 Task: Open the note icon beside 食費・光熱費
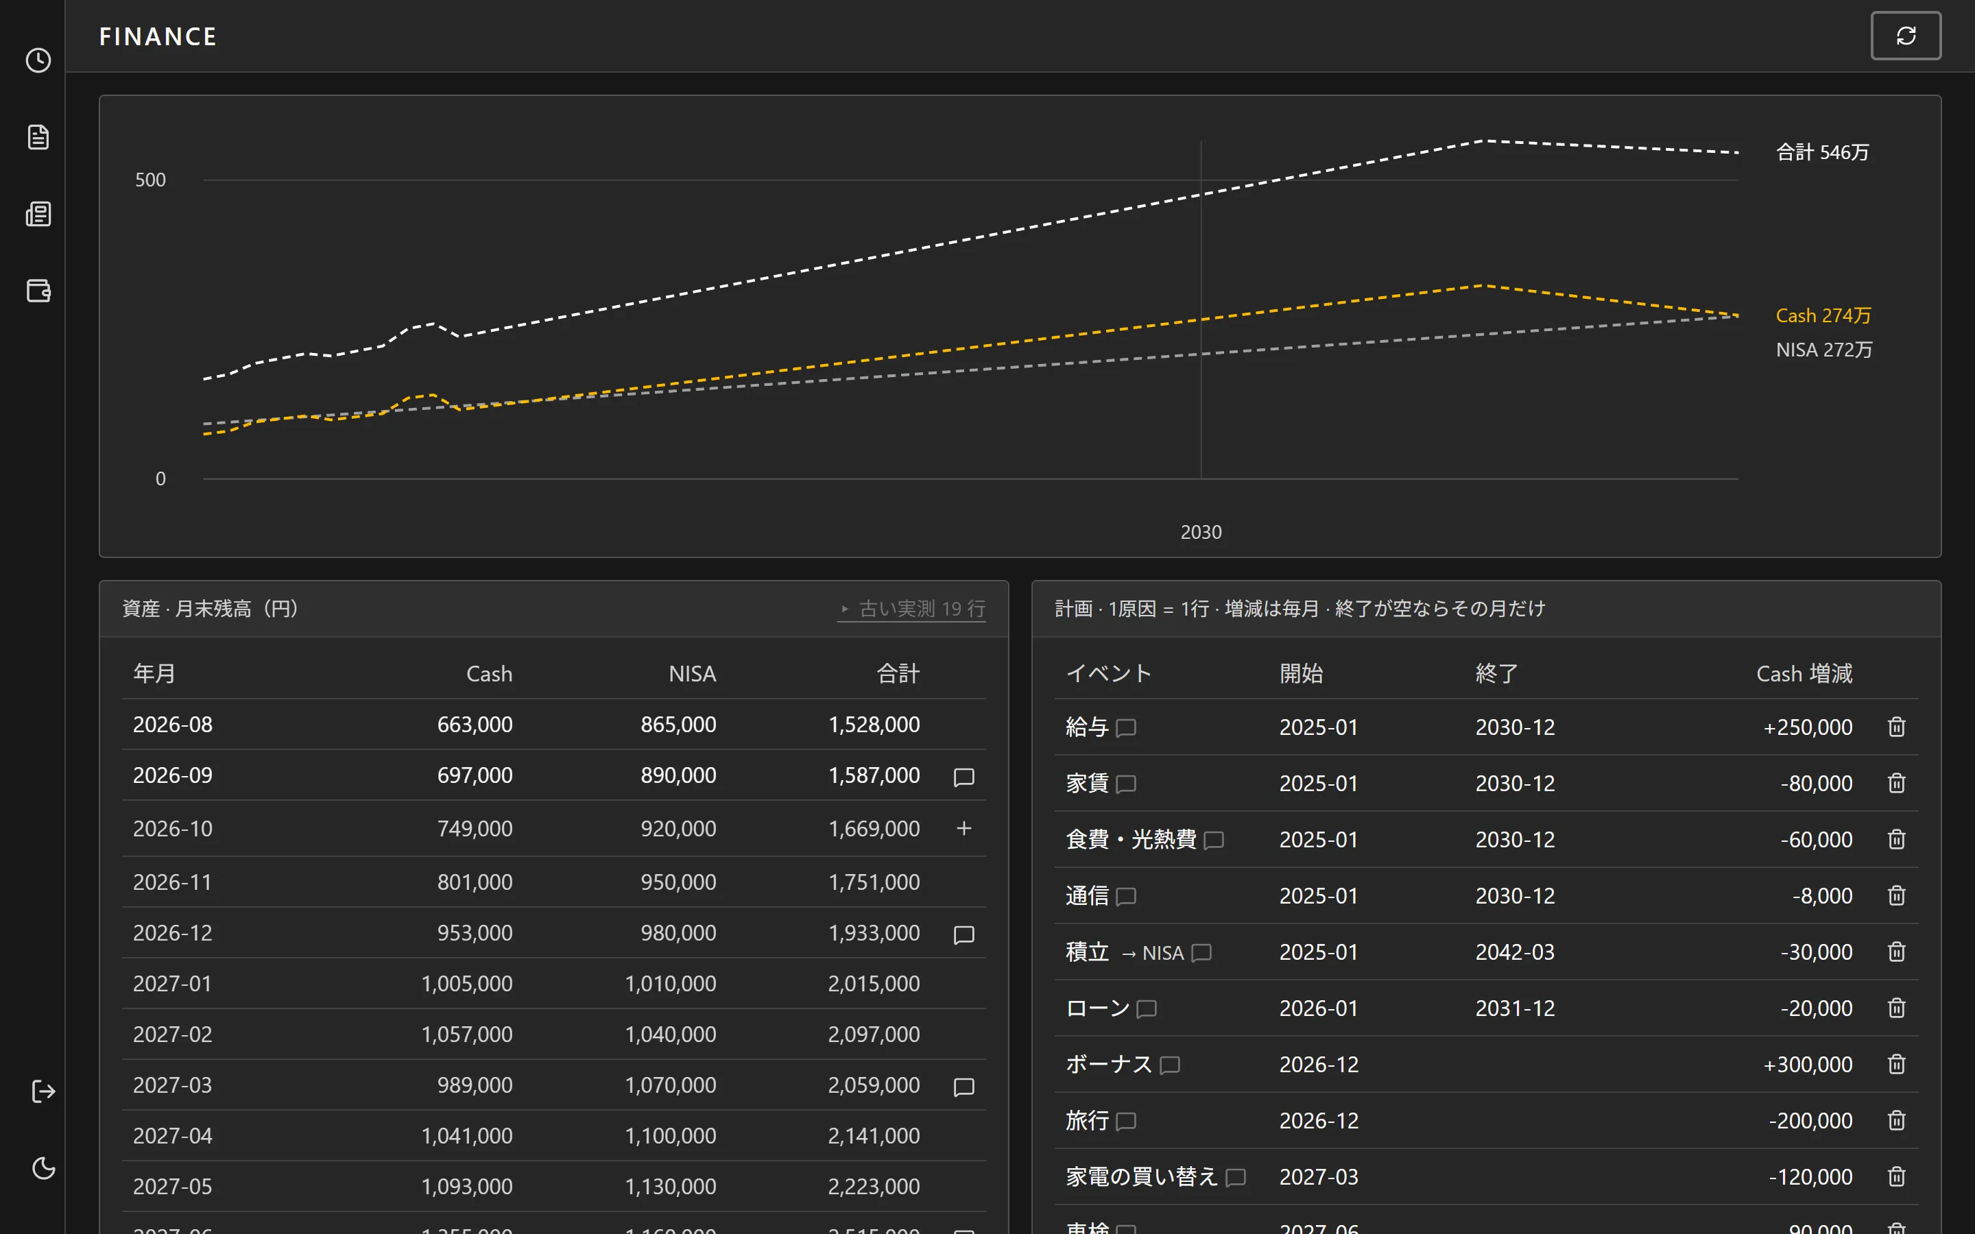(1214, 840)
